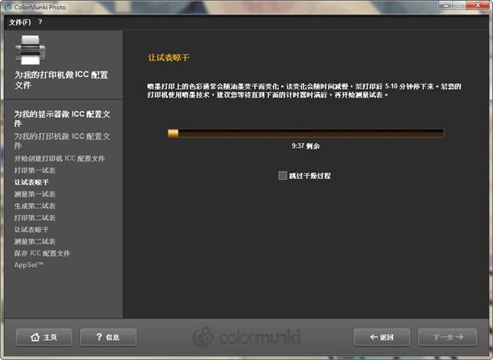Click the 返回 back button

tap(382, 337)
